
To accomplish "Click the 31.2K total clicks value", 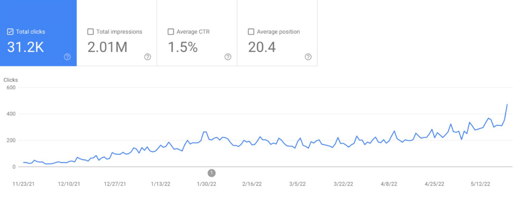I will point(26,47).
